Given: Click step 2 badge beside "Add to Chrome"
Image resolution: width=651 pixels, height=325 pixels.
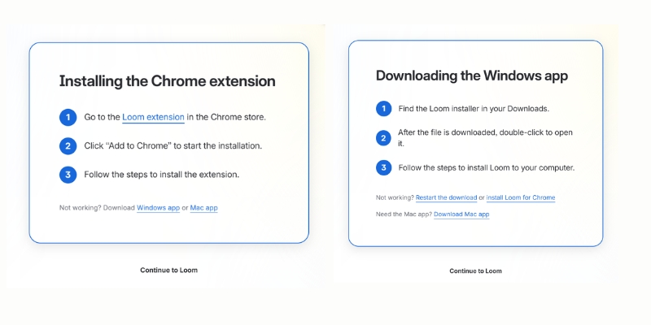Looking at the screenshot, I should point(68,146).
